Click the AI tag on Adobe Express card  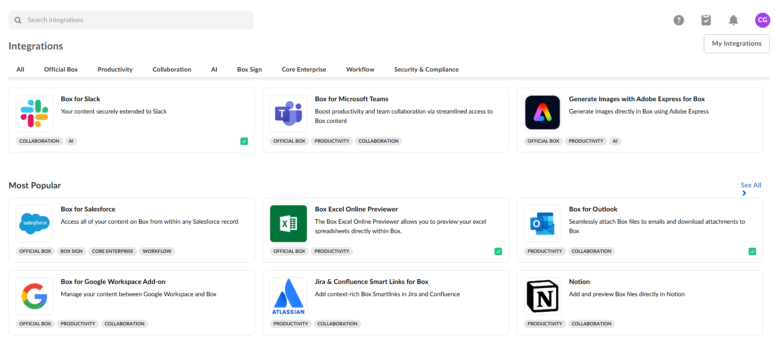[x=615, y=141]
